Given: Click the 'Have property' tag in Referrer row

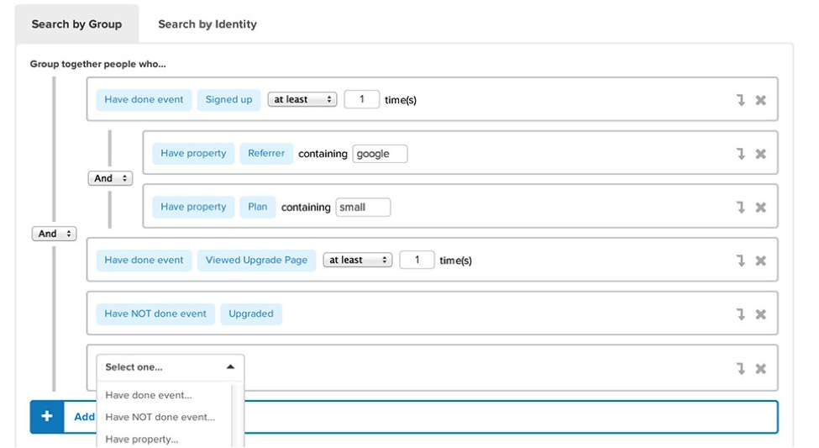Looking at the screenshot, I should tap(193, 153).
